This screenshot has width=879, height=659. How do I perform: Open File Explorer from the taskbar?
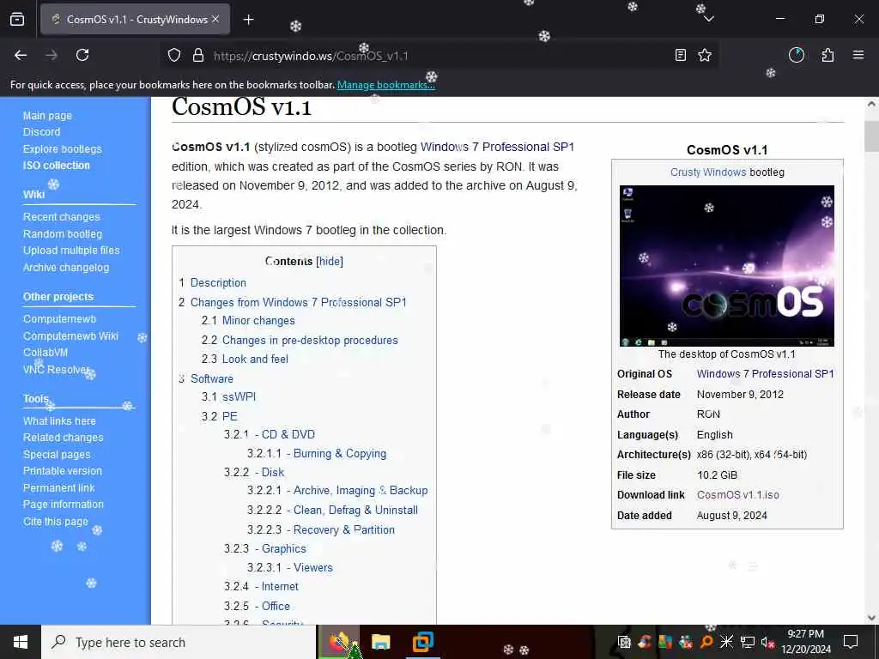tap(380, 642)
